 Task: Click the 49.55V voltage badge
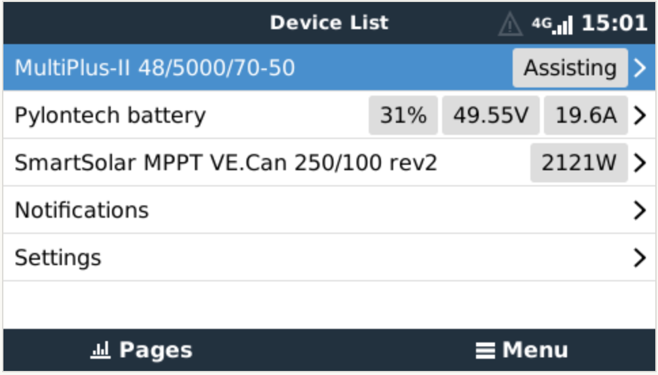pyautogui.click(x=490, y=115)
